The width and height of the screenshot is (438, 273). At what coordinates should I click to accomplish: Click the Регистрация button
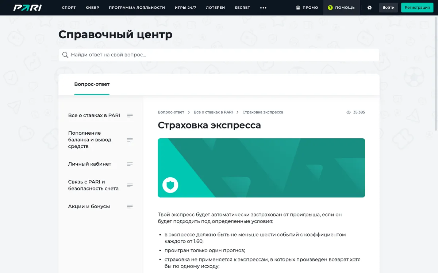pos(417,8)
